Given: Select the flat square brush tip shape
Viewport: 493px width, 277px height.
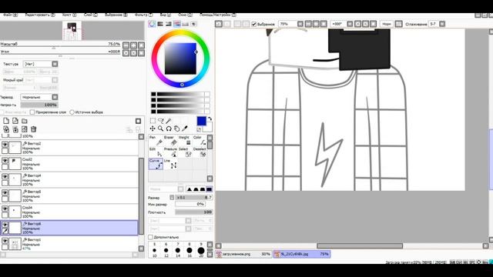Looking at the screenshot, I should [x=209, y=189].
